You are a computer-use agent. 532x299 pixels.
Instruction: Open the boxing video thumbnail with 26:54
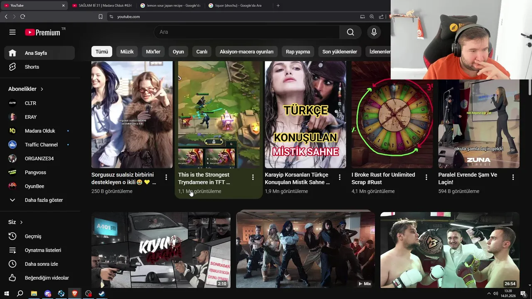point(450,250)
